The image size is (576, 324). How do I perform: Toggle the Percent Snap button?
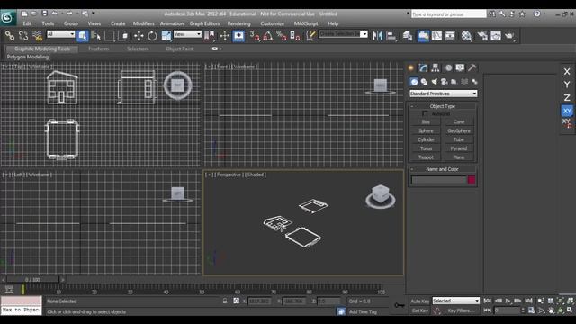[x=282, y=36]
